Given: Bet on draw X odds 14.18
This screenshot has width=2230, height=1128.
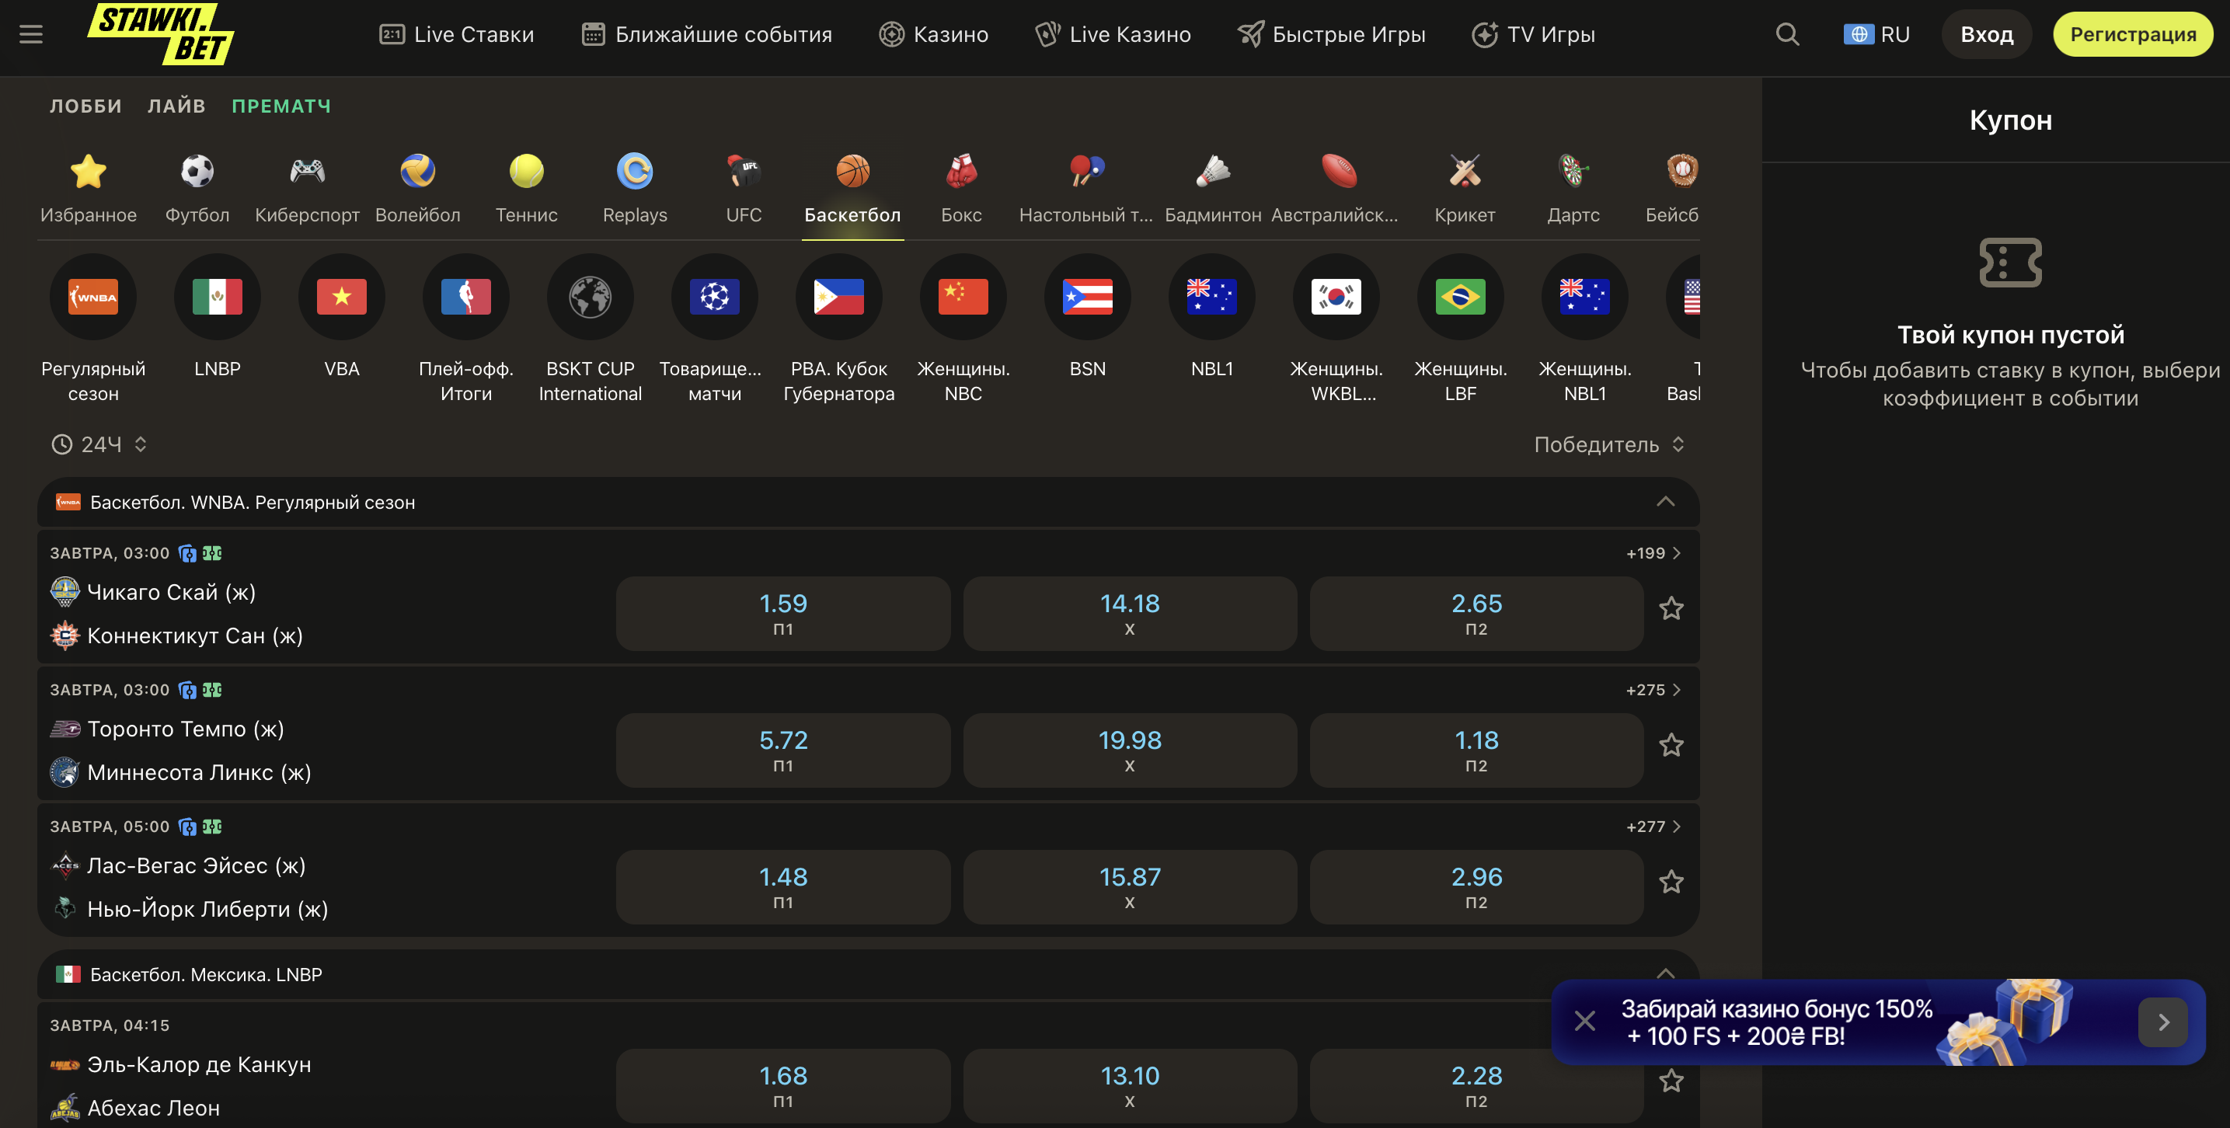Looking at the screenshot, I should tap(1130, 613).
